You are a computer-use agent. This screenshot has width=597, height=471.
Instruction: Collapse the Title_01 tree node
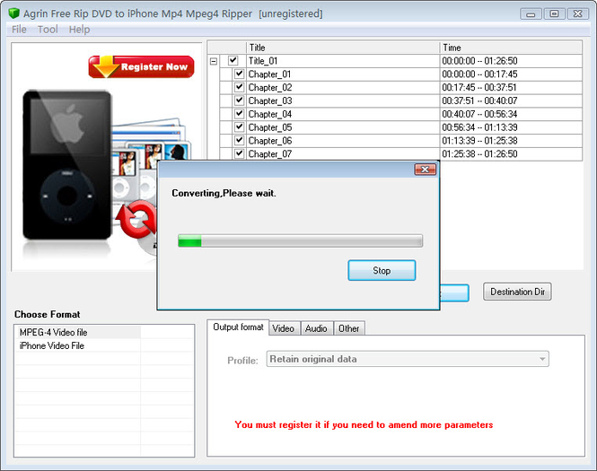(x=214, y=61)
